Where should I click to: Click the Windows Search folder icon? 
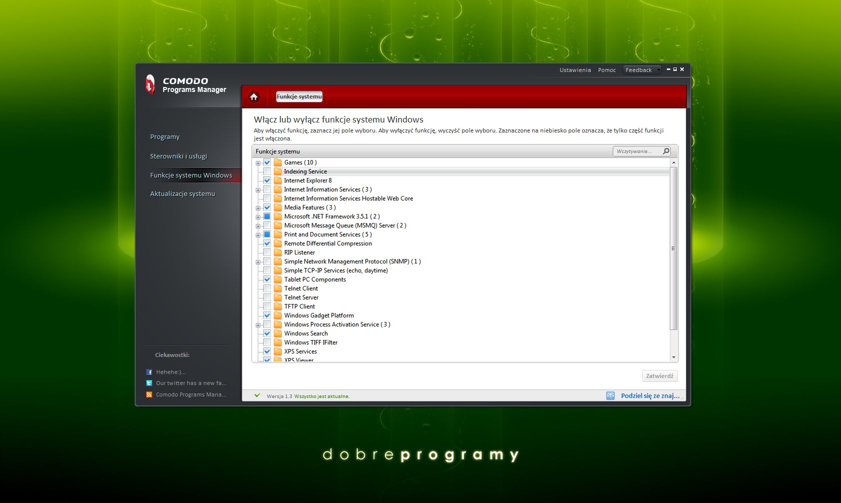[278, 333]
